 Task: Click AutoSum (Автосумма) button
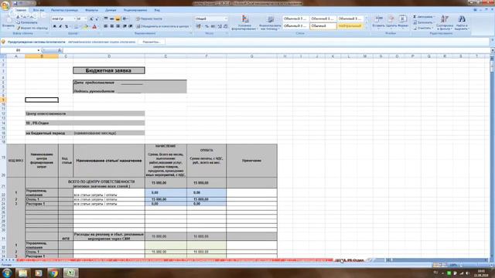click(x=424, y=17)
